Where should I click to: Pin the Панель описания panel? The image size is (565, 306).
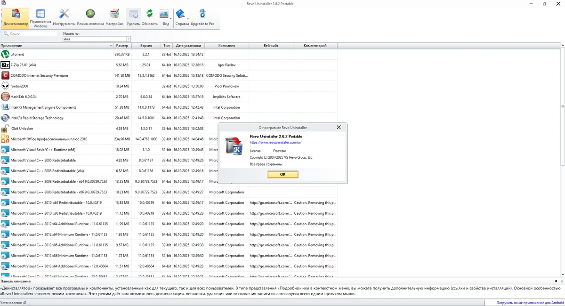[557, 281]
